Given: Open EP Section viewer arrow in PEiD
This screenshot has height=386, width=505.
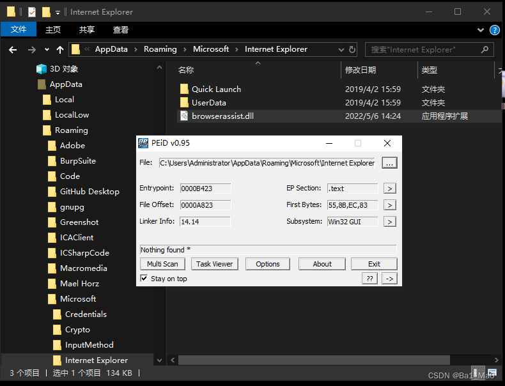Looking at the screenshot, I should [x=390, y=189].
